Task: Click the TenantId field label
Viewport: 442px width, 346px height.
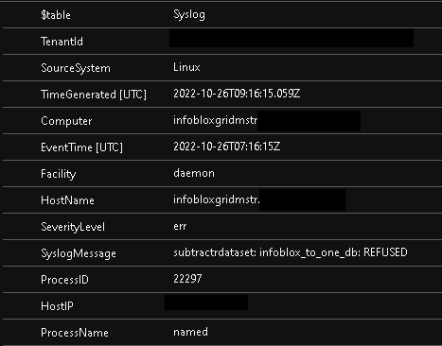Action: point(62,42)
